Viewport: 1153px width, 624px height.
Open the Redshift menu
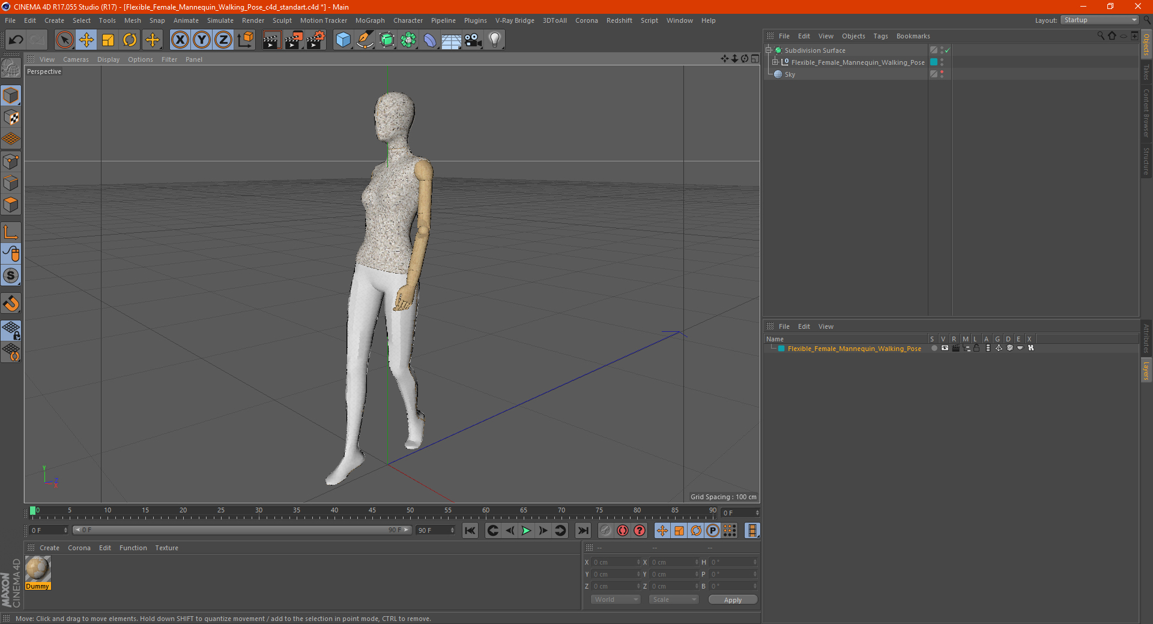619,20
